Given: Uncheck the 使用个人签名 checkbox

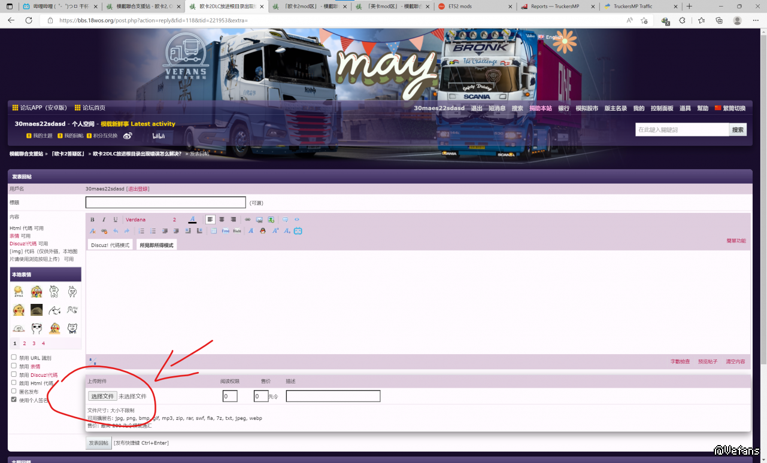Looking at the screenshot, I should coord(14,399).
